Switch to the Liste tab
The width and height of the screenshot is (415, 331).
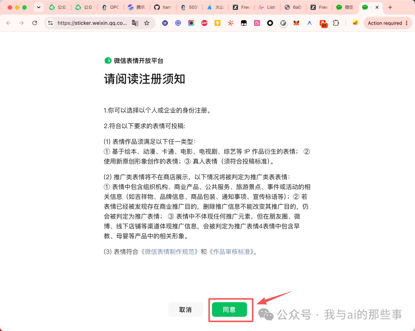pyautogui.click(x=267, y=7)
